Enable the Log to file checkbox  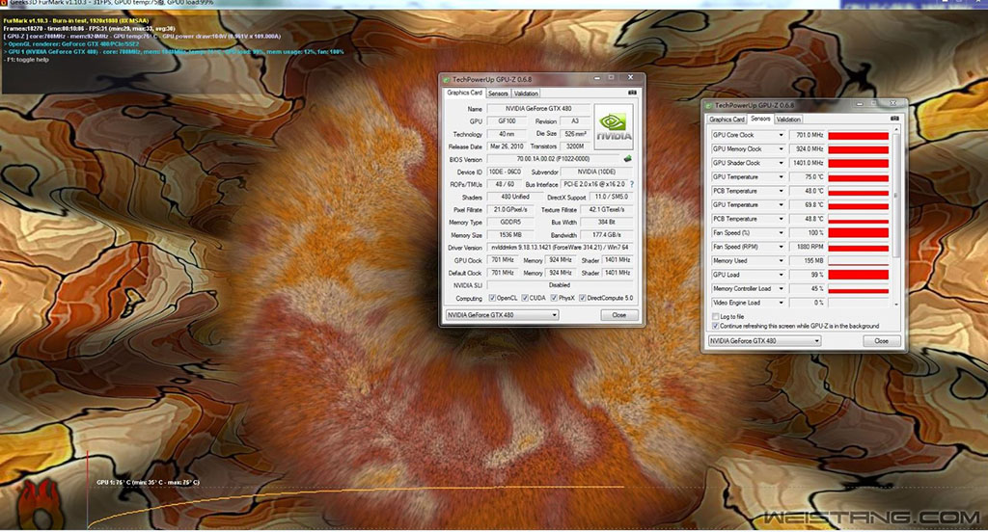tap(715, 316)
